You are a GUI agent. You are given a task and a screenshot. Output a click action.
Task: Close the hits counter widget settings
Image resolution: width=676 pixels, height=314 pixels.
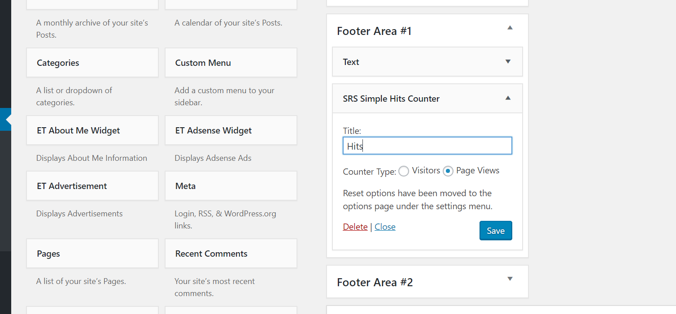pyautogui.click(x=385, y=227)
